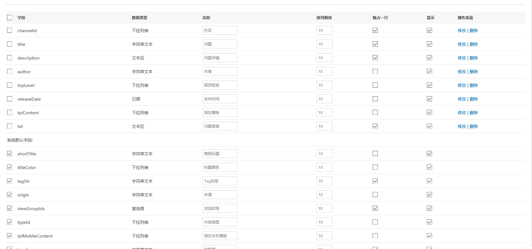Image resolution: width=532 pixels, height=249 pixels.
Task: Hide the releaseDate field via display checkbox
Action: coord(429,99)
